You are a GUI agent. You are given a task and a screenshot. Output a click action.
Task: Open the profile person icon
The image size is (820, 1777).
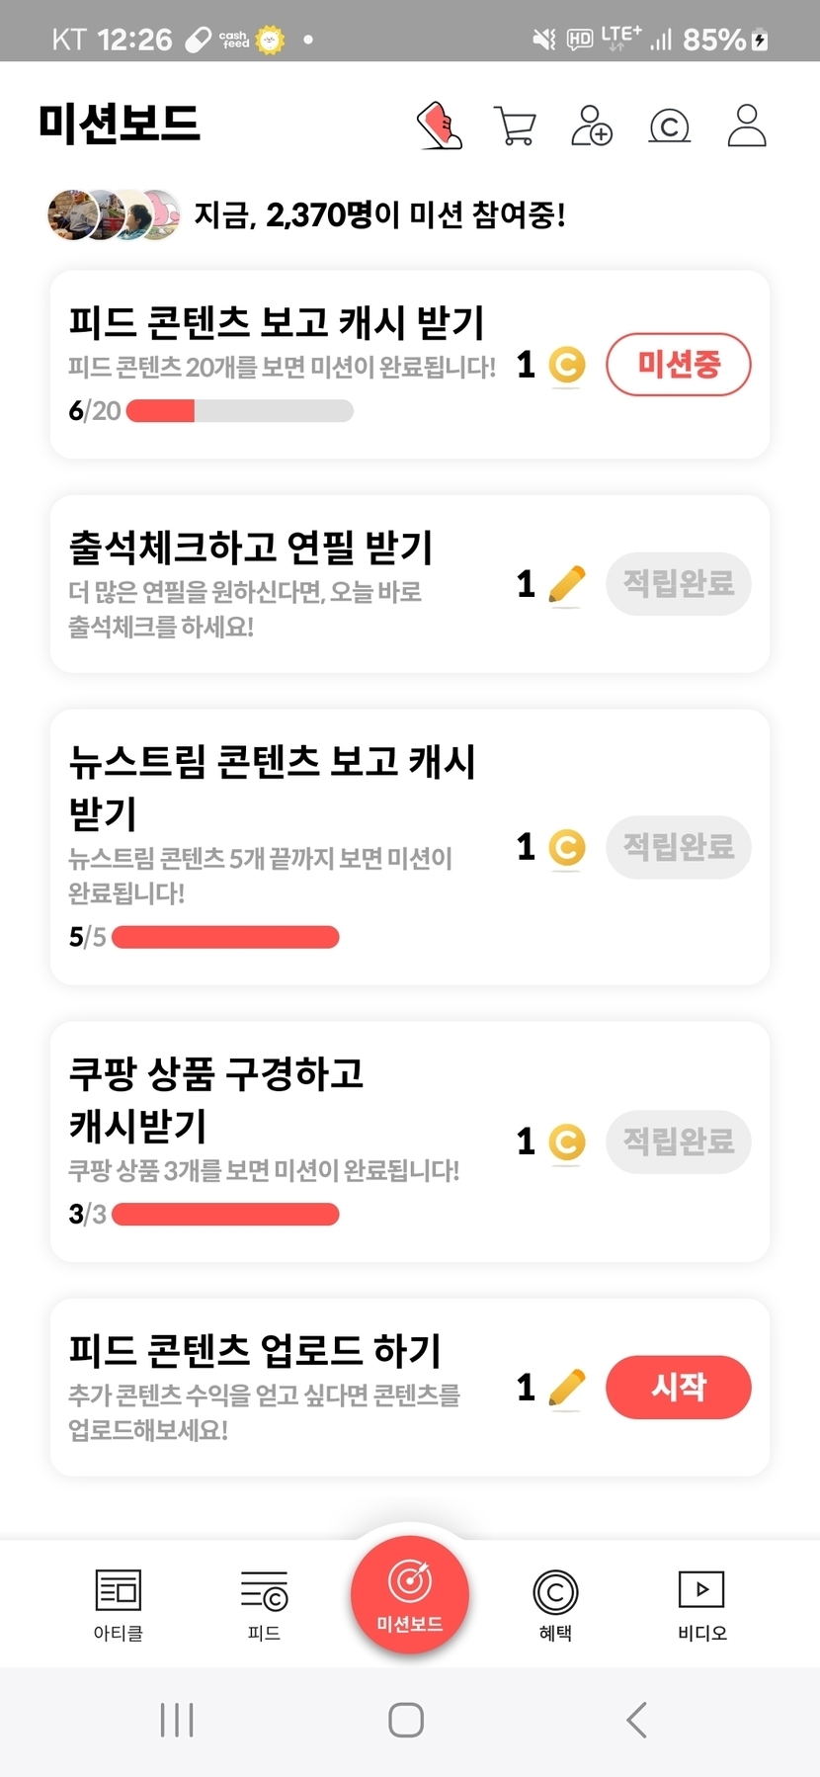(747, 126)
